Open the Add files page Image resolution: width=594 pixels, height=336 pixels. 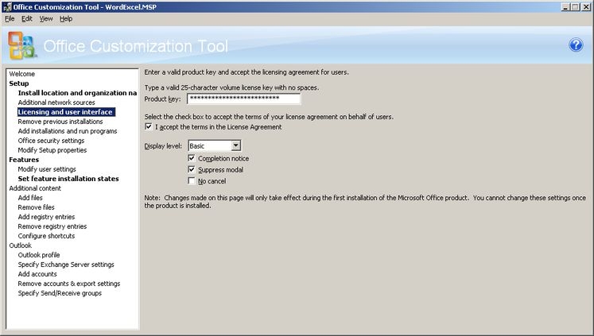pos(30,198)
